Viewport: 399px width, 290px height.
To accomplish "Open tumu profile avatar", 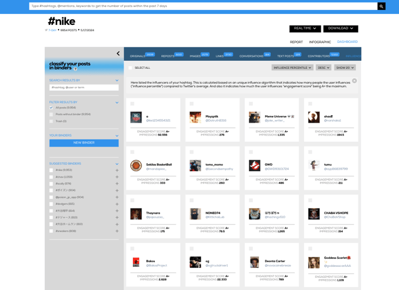I will click(314, 166).
